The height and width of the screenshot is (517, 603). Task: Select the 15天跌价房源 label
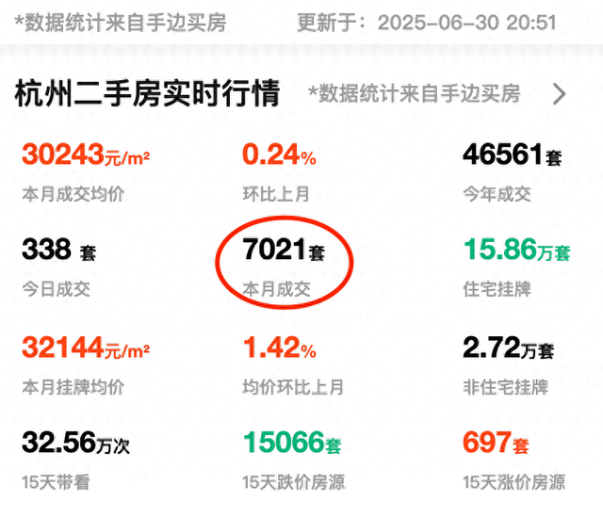tap(294, 482)
